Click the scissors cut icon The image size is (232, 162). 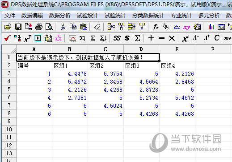[x=63, y=27]
